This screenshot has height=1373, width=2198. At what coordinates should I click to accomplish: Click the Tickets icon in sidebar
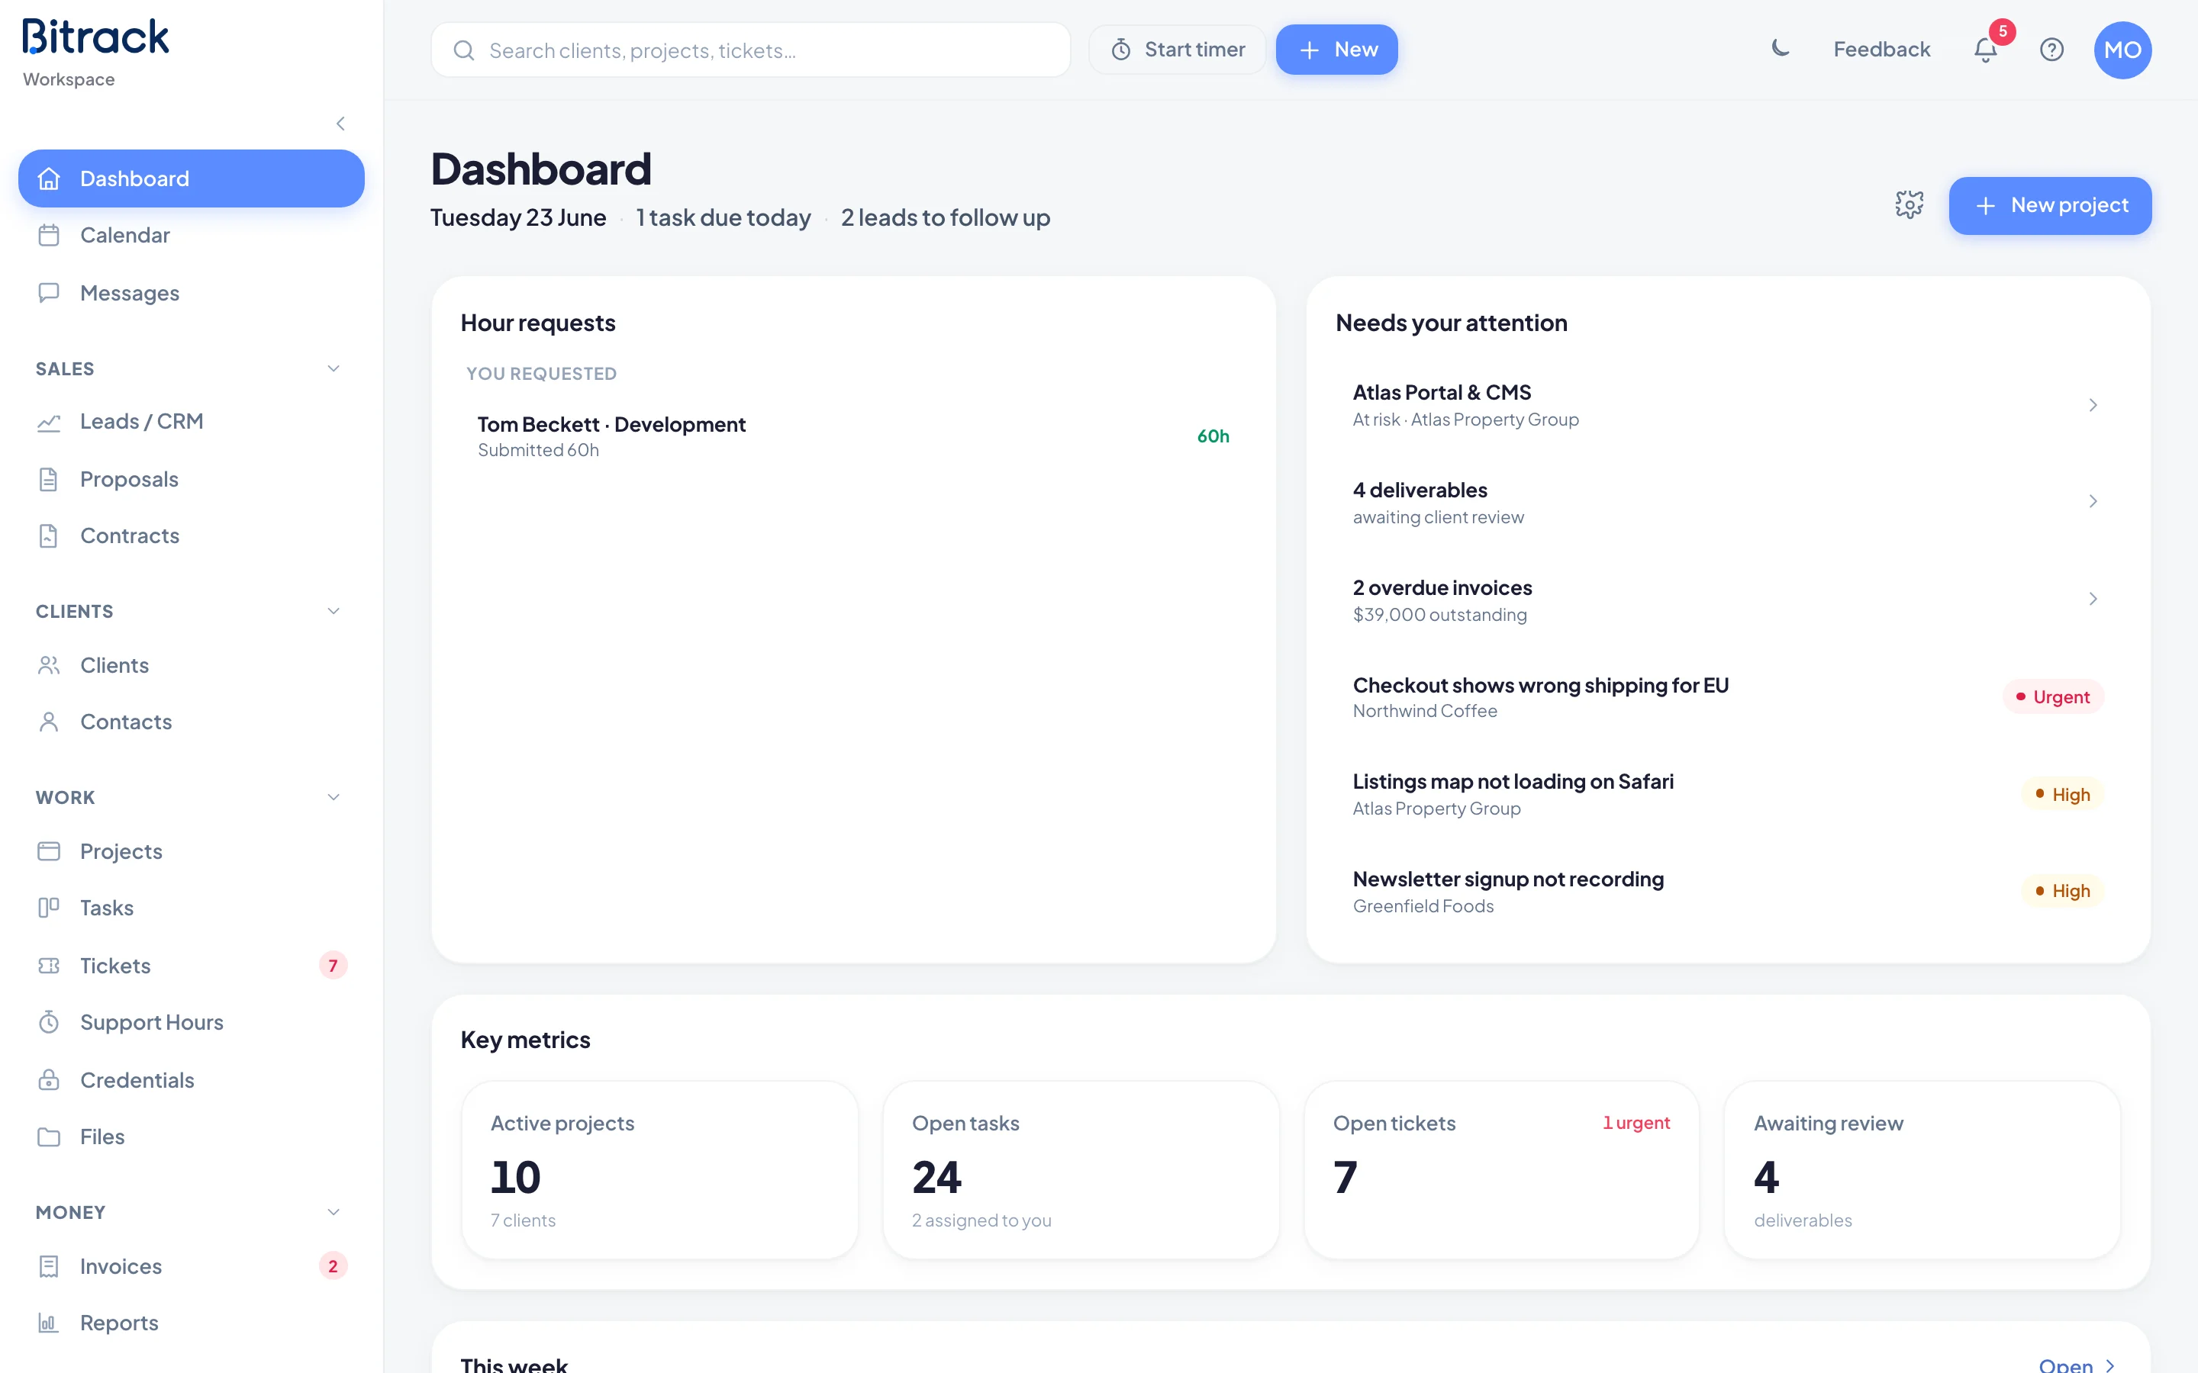49,965
